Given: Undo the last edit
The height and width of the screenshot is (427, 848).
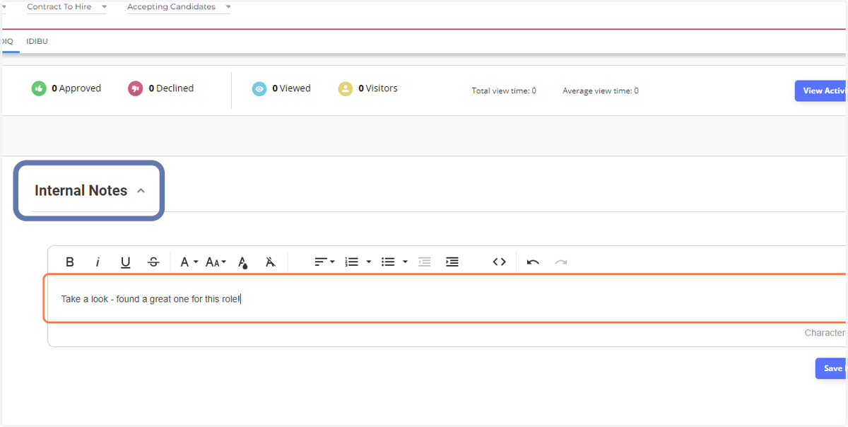Looking at the screenshot, I should [533, 262].
